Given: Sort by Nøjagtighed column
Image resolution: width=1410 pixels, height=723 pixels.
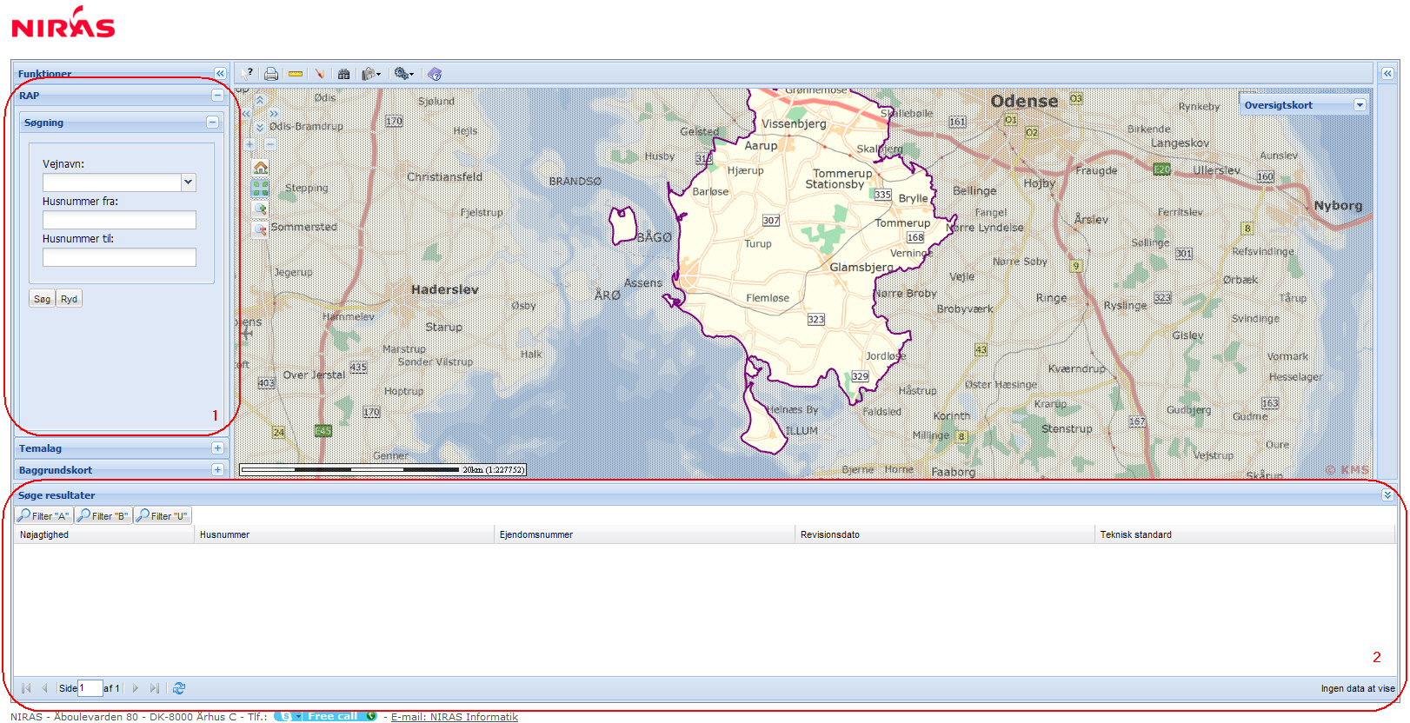Looking at the screenshot, I should pyautogui.click(x=103, y=535).
